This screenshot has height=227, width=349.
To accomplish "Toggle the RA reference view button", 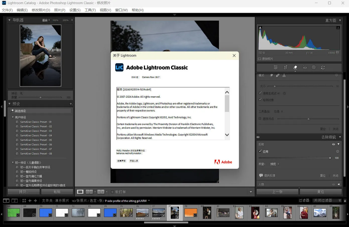I will 89,192.
